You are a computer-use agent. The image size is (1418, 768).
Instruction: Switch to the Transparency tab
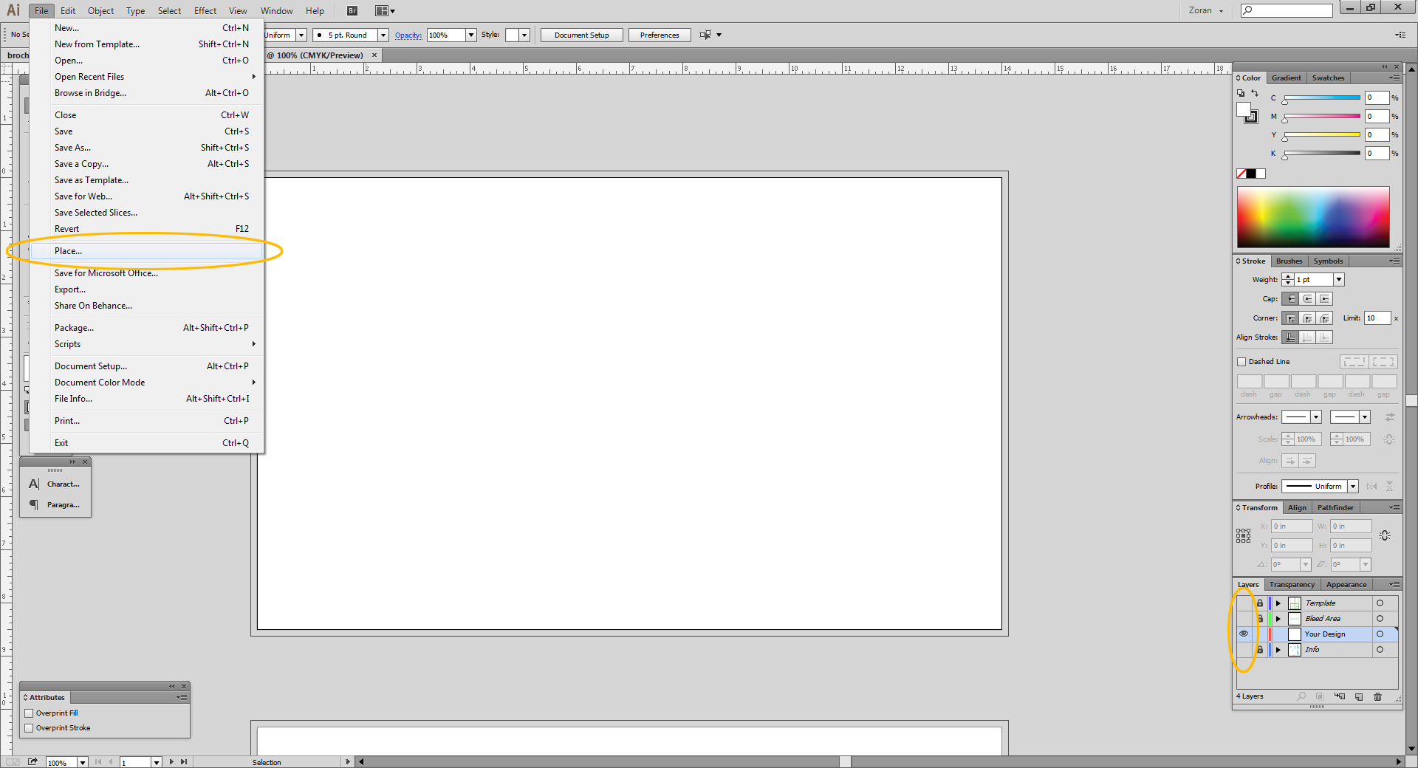coord(1292,584)
